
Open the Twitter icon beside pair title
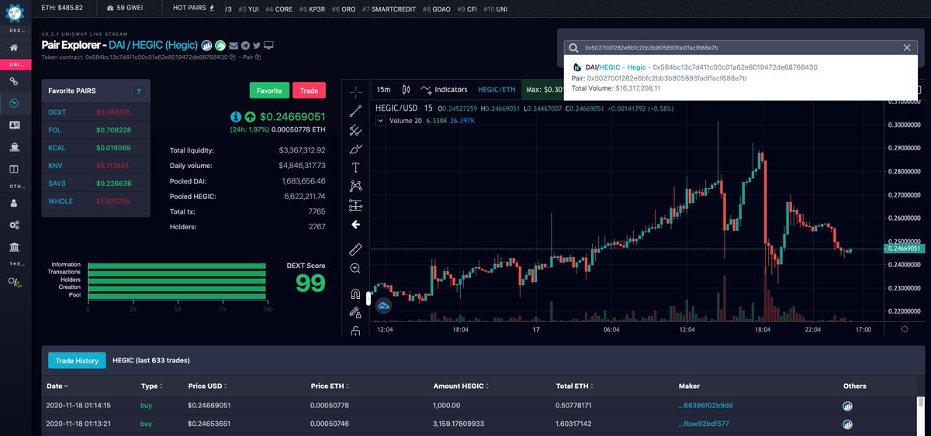tap(257, 45)
